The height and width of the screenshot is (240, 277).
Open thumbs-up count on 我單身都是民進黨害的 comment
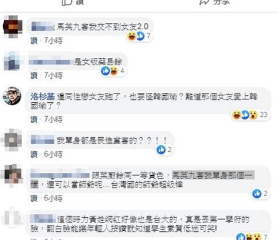pos(164,149)
